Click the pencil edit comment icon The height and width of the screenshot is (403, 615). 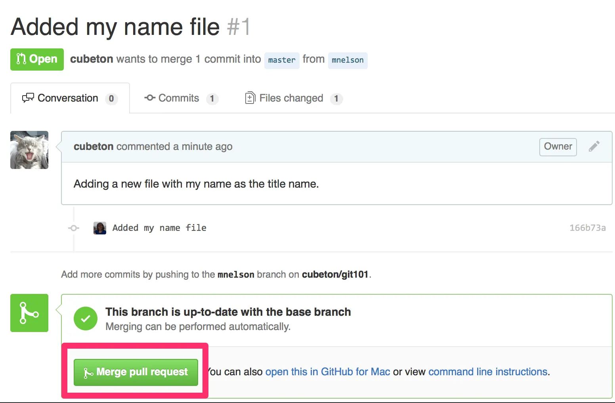[x=594, y=146]
